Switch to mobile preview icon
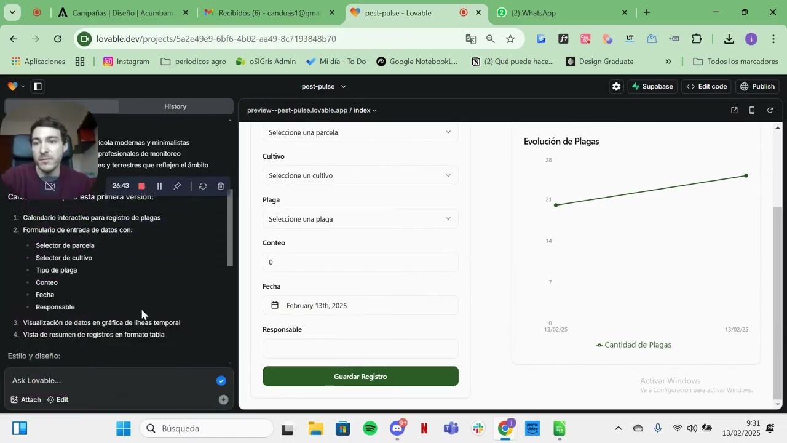 point(752,110)
